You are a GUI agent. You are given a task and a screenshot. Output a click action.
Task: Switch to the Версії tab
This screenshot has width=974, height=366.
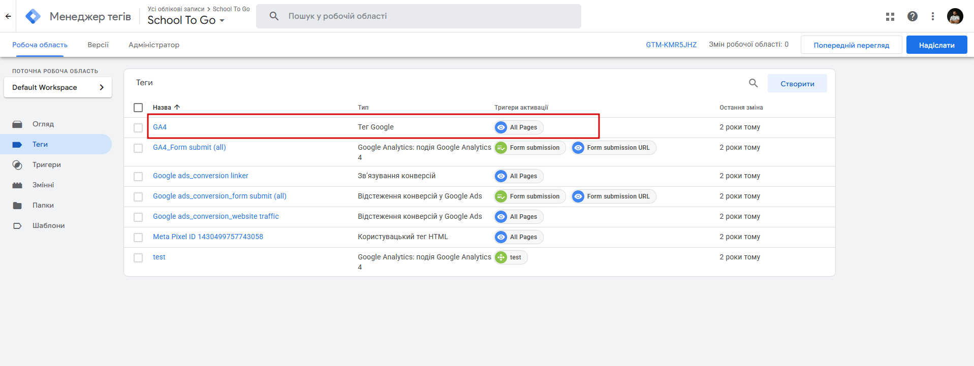(x=98, y=45)
